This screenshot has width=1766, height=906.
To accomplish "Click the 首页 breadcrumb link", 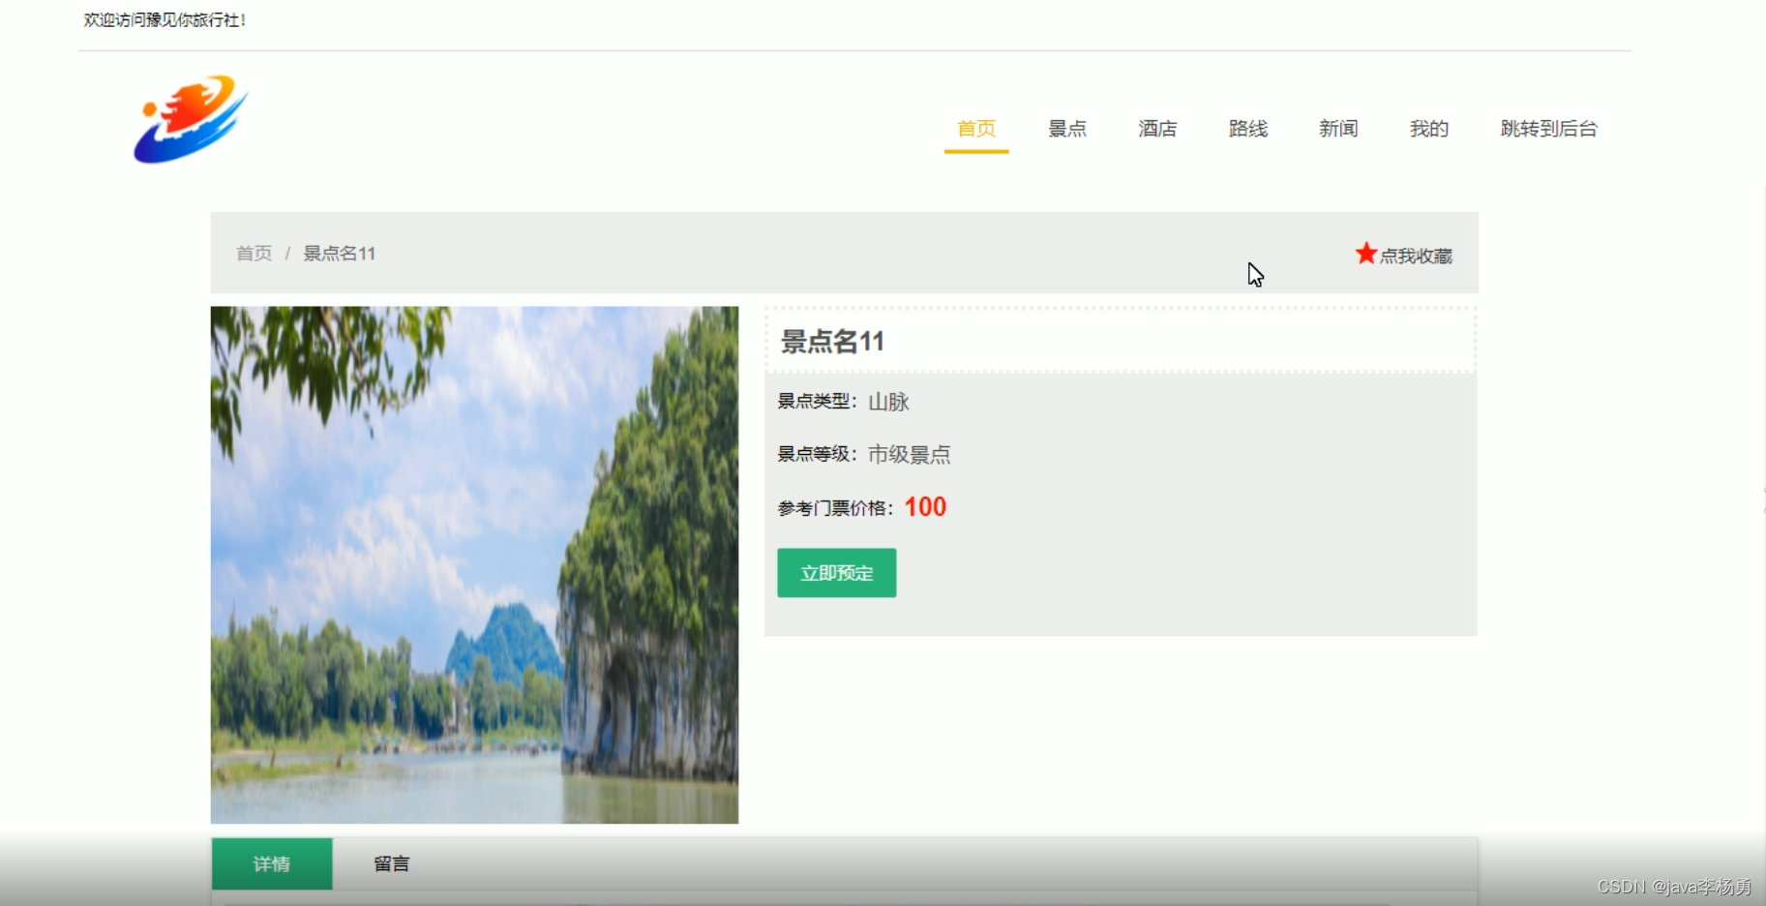I will pyautogui.click(x=254, y=254).
